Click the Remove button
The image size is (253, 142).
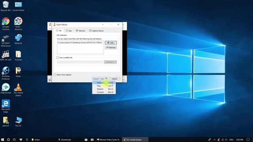click(111, 47)
